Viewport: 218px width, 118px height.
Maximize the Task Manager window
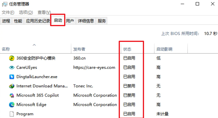pyautogui.click(x=197, y=4)
